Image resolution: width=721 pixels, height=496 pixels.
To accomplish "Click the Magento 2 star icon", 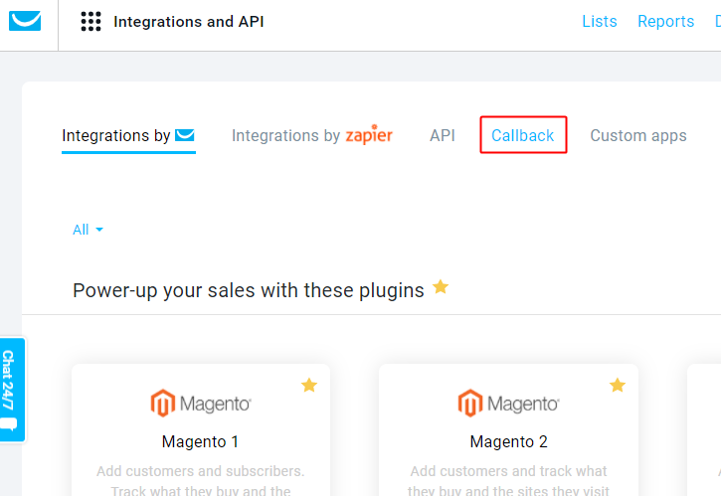I will pos(618,385).
